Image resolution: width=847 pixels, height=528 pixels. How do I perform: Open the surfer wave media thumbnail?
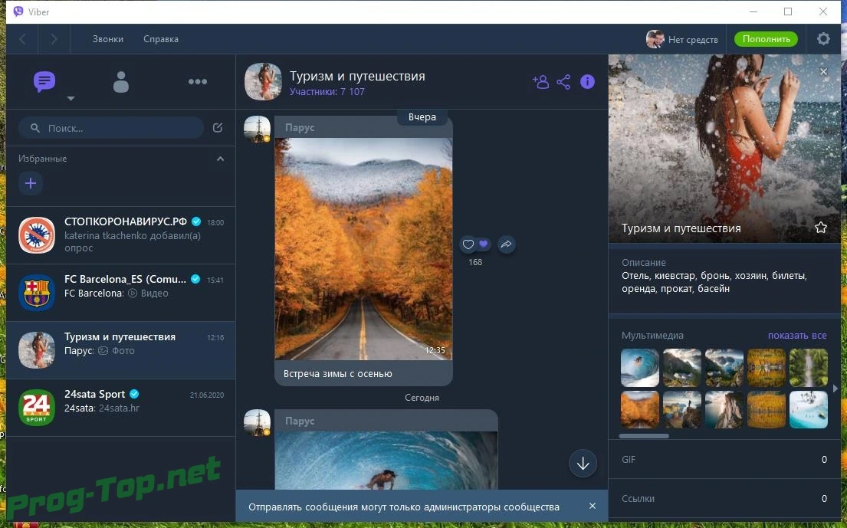click(640, 368)
